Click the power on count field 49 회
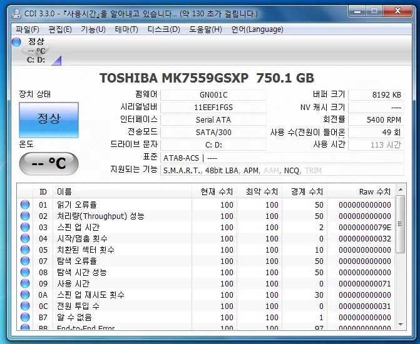Viewport: 420px width, 344px height. tap(376, 132)
